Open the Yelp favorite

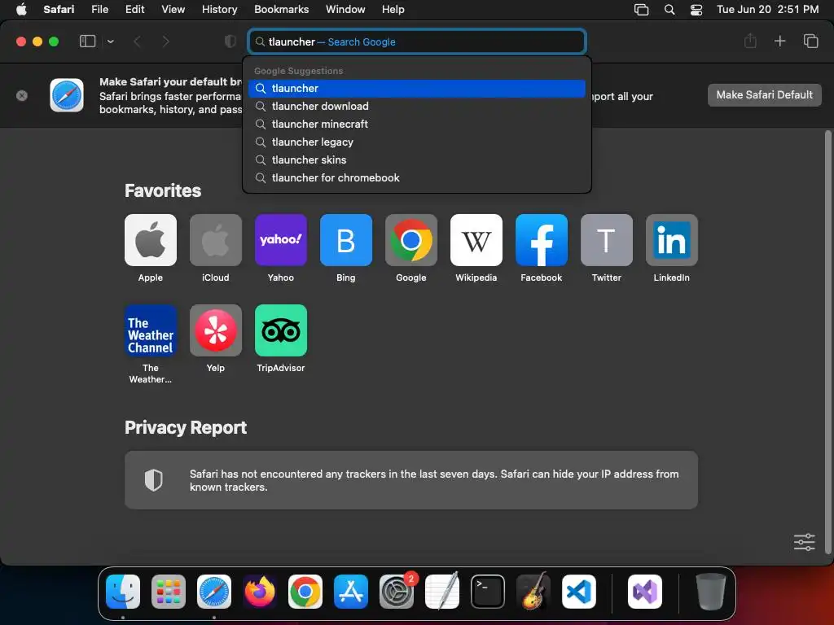pos(215,330)
